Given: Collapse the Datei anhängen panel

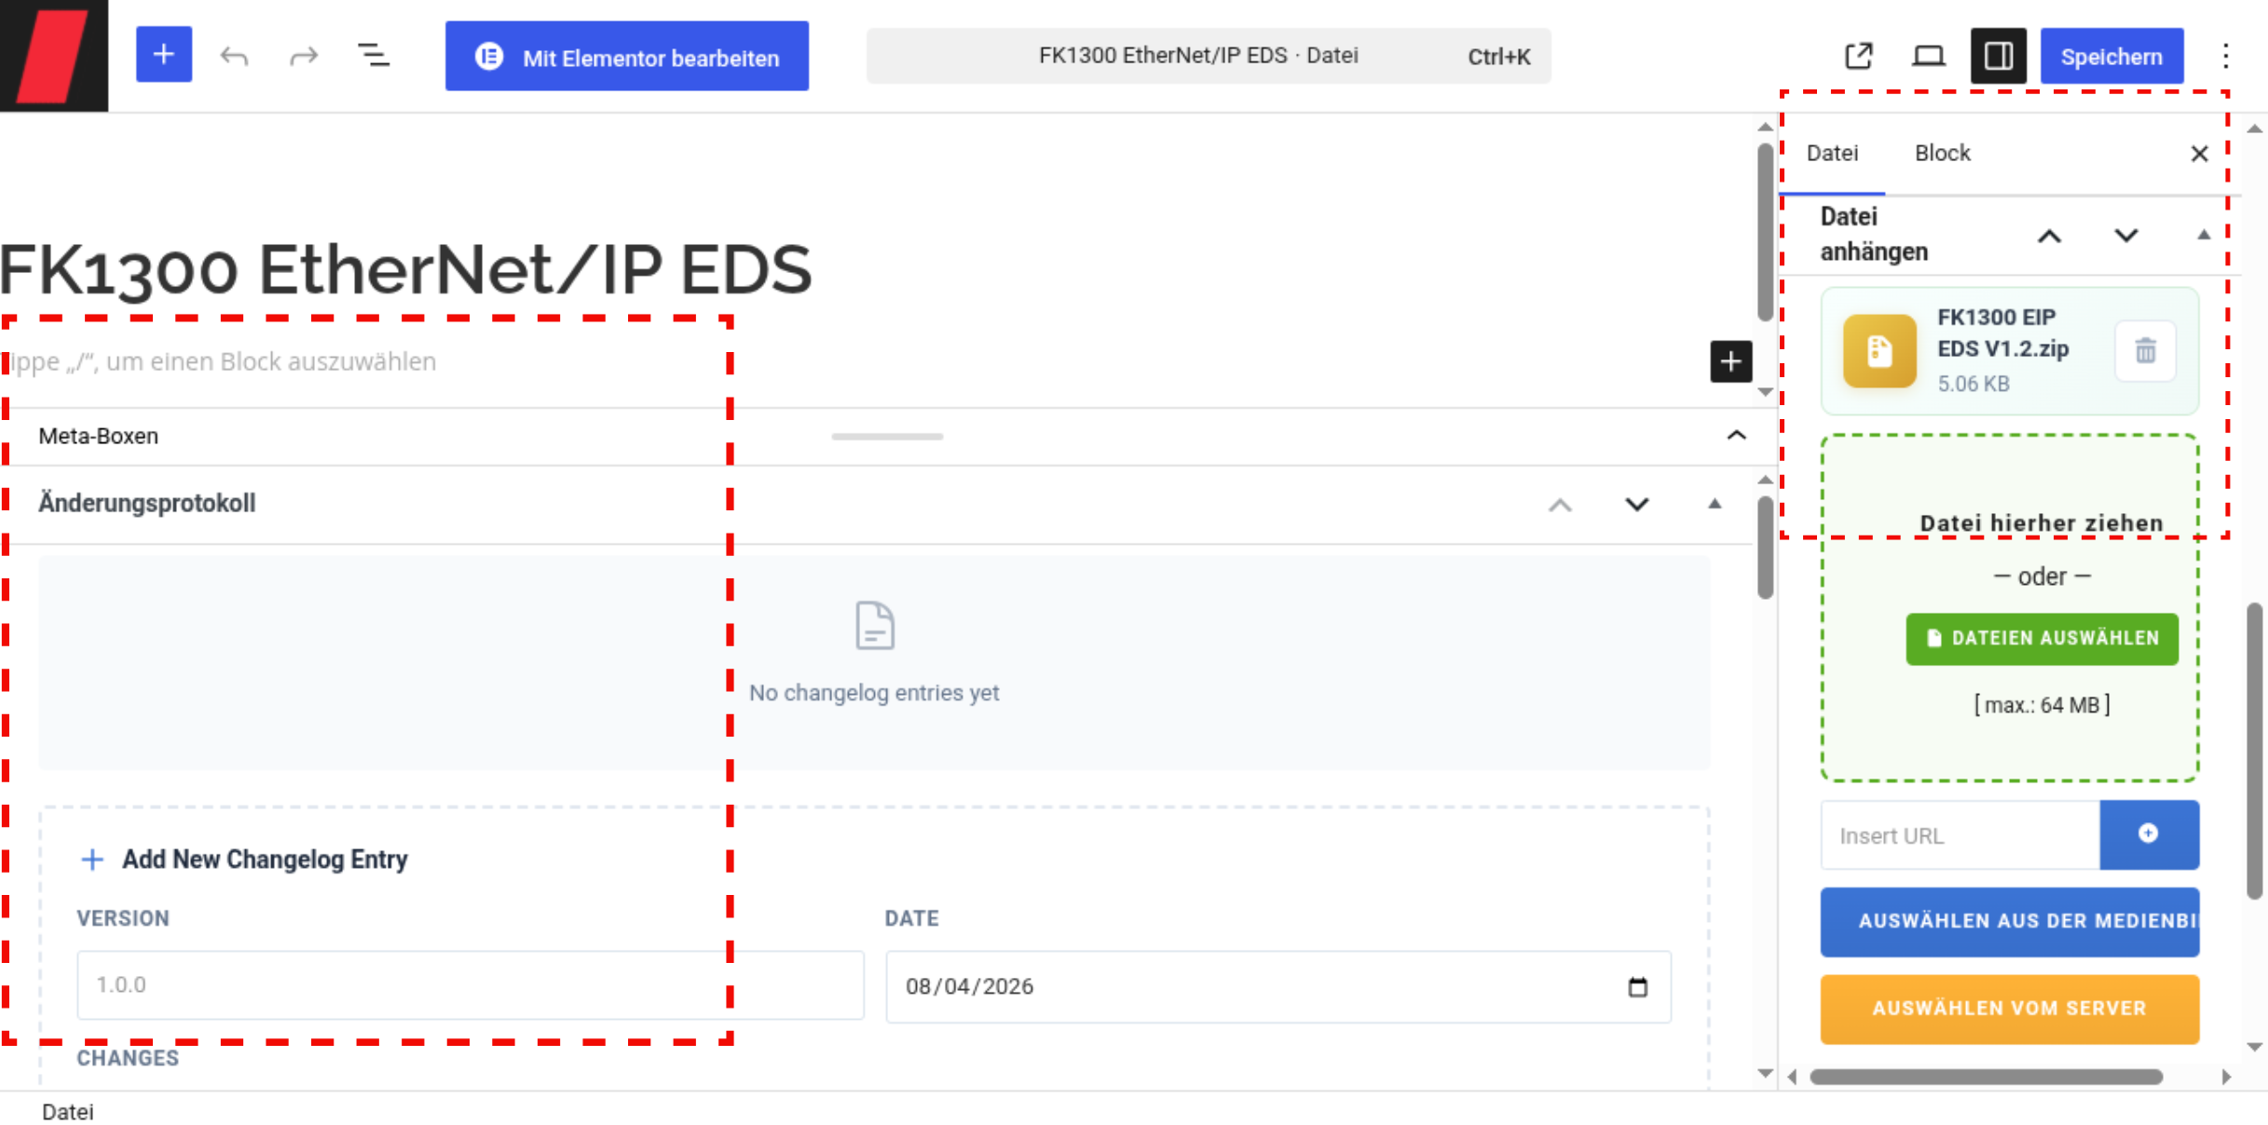Looking at the screenshot, I should [x=2204, y=235].
